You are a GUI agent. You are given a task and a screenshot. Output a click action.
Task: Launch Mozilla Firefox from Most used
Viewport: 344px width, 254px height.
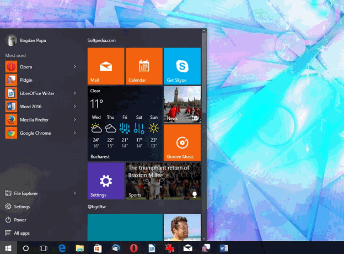[34, 120]
